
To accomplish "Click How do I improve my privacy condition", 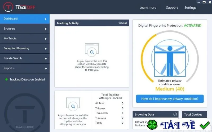I will (170, 99).
